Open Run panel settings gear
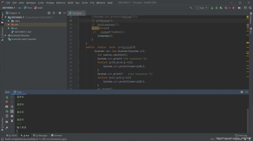The image size is (253, 141). pos(242,92)
